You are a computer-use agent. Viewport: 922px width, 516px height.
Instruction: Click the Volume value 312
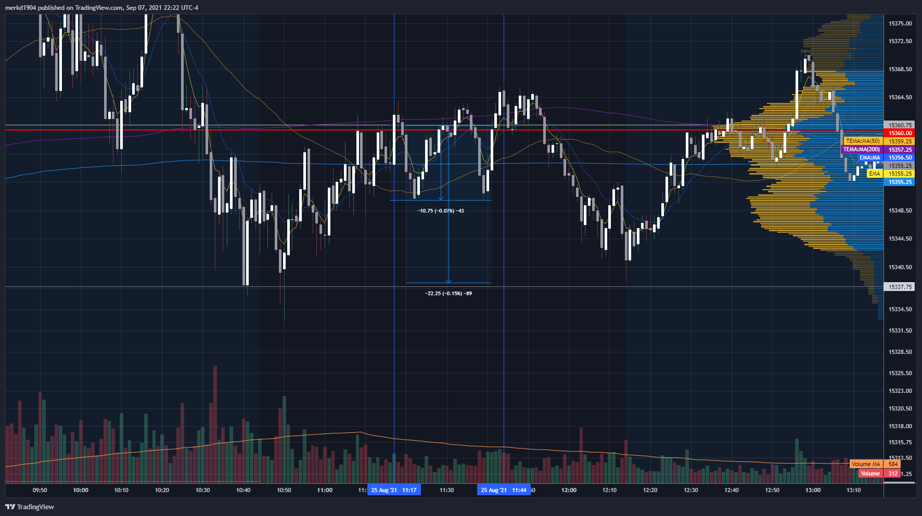pyautogui.click(x=893, y=473)
